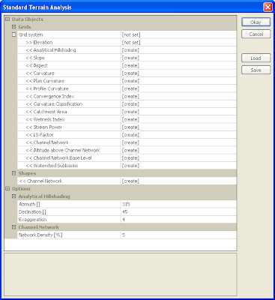Image resolution: width=275 pixels, height=300 pixels.
Task: Select the '<< Watershed Subbasins' row label
Action: click(x=52, y=166)
